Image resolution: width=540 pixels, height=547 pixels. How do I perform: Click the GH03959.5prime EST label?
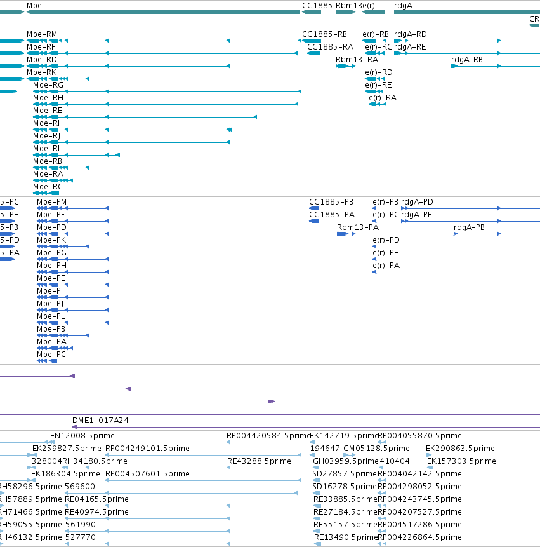tap(346, 461)
